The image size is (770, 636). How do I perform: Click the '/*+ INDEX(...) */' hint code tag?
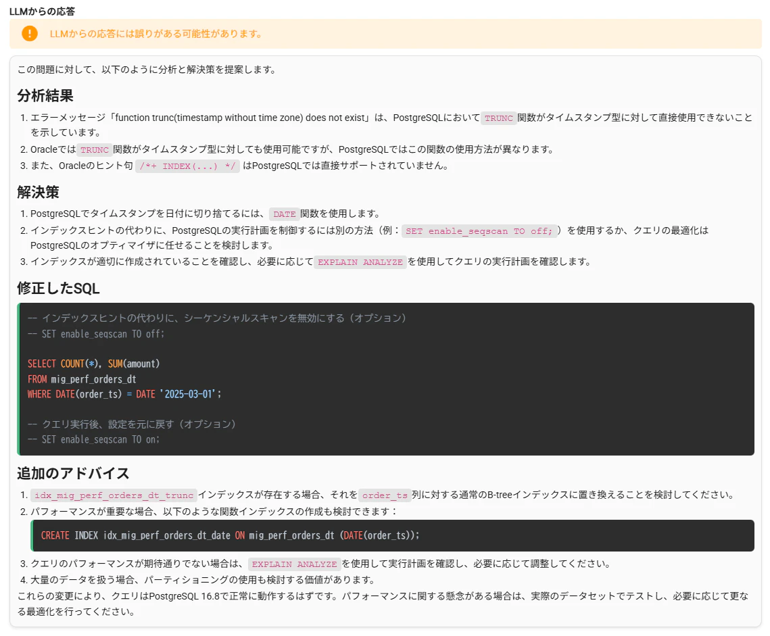click(x=187, y=166)
